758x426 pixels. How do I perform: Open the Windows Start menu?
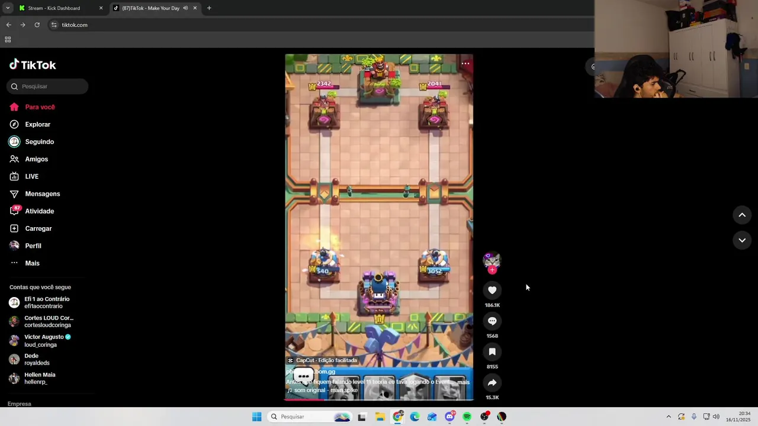[256, 417]
